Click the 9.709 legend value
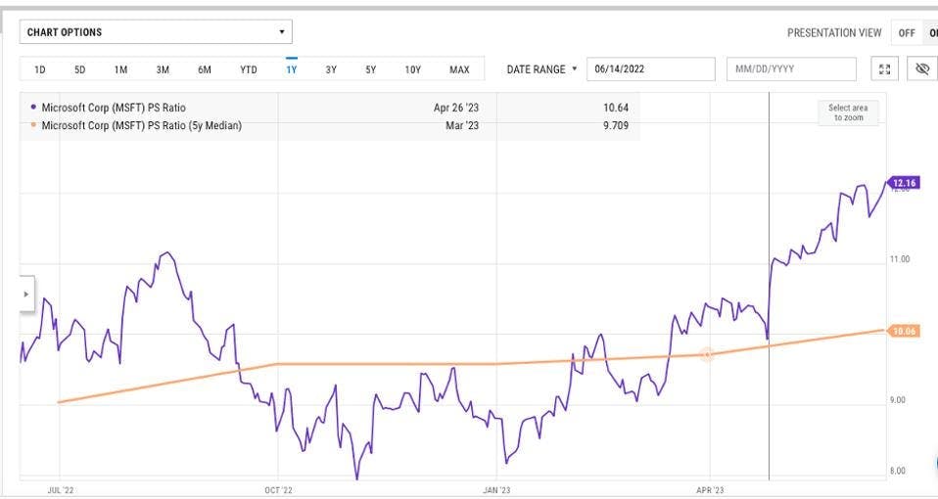The width and height of the screenshot is (938, 499). point(616,125)
